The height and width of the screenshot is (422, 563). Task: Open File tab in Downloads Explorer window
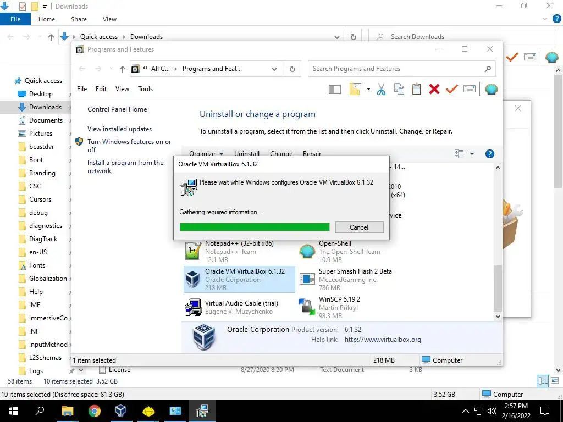pyautogui.click(x=15, y=19)
